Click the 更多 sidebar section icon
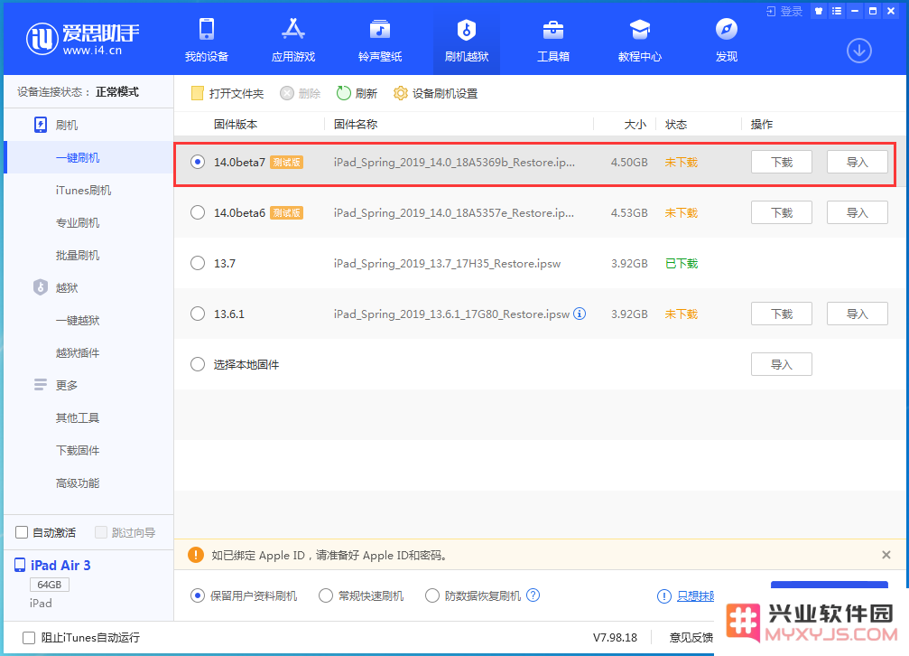 click(41, 385)
